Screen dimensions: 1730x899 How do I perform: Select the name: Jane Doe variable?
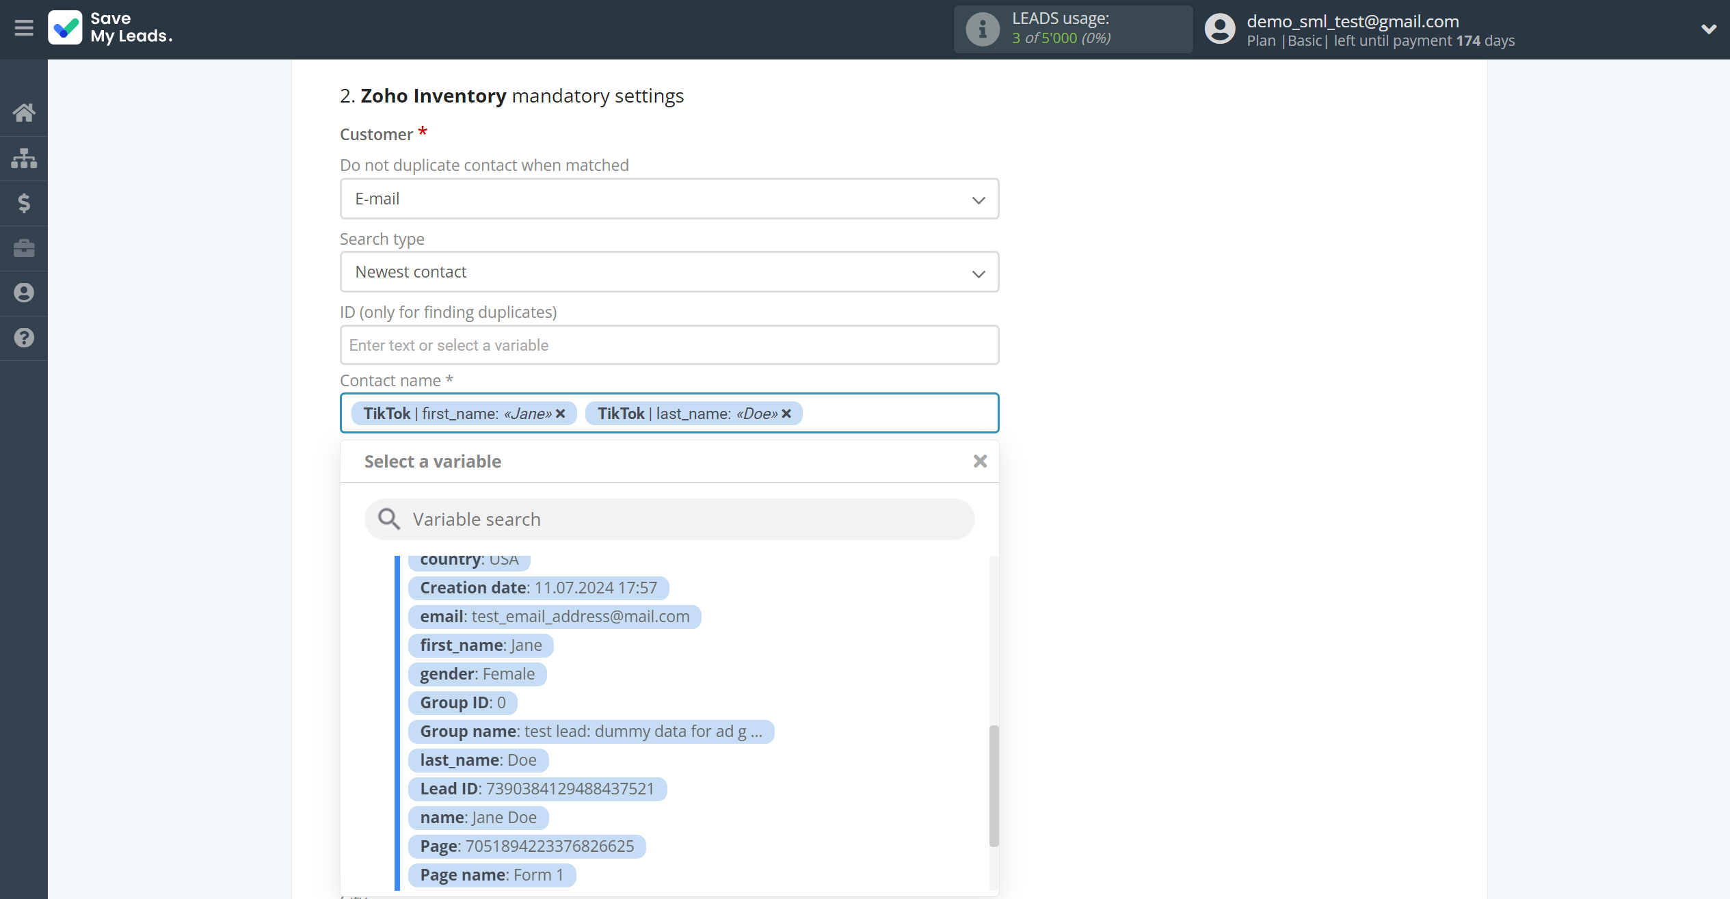click(478, 818)
